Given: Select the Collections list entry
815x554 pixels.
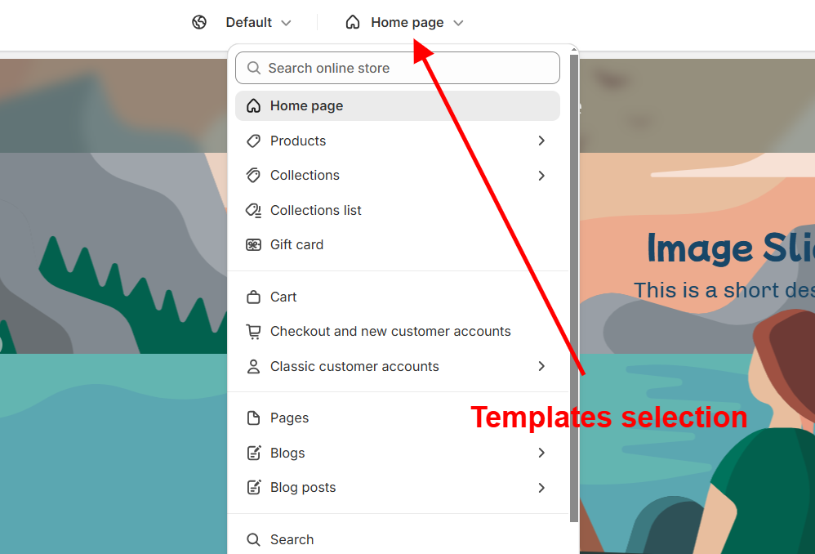Looking at the screenshot, I should tap(316, 210).
